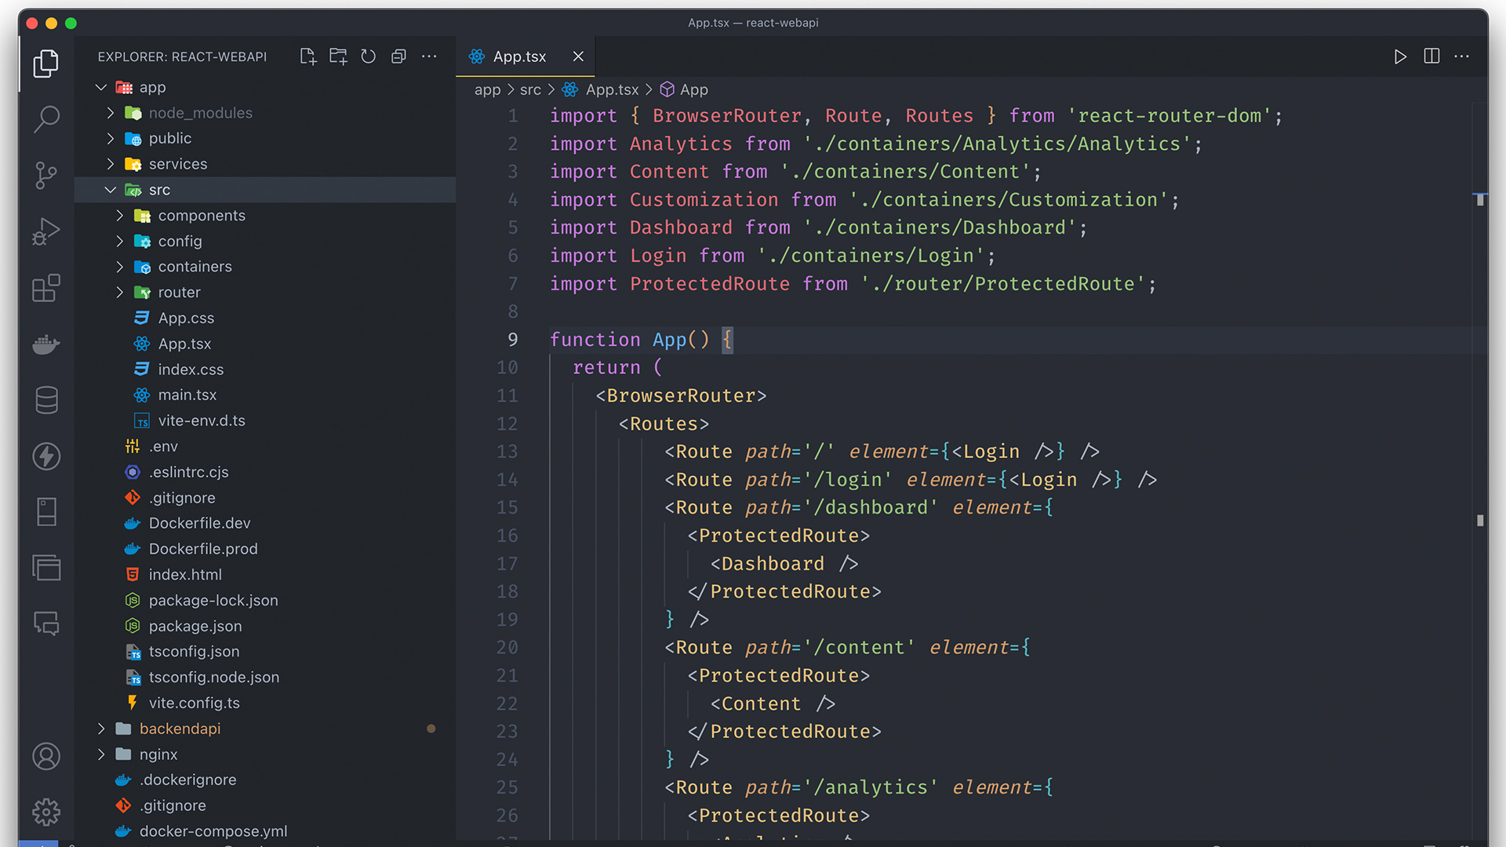
Task: Open index.html file
Action: (x=265, y=575)
